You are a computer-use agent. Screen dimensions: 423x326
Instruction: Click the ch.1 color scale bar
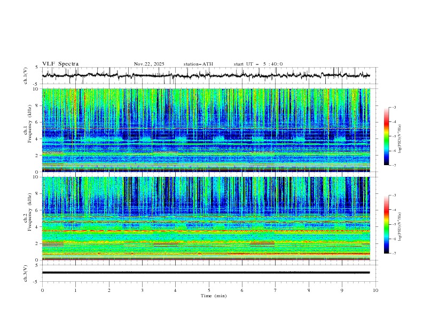pos(386,136)
